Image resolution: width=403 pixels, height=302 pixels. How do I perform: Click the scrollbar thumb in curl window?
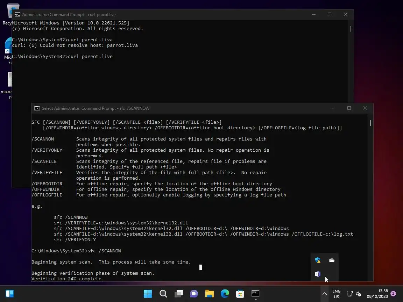click(x=351, y=29)
